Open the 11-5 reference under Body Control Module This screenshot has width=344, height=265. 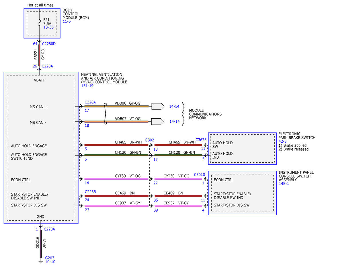point(67,21)
